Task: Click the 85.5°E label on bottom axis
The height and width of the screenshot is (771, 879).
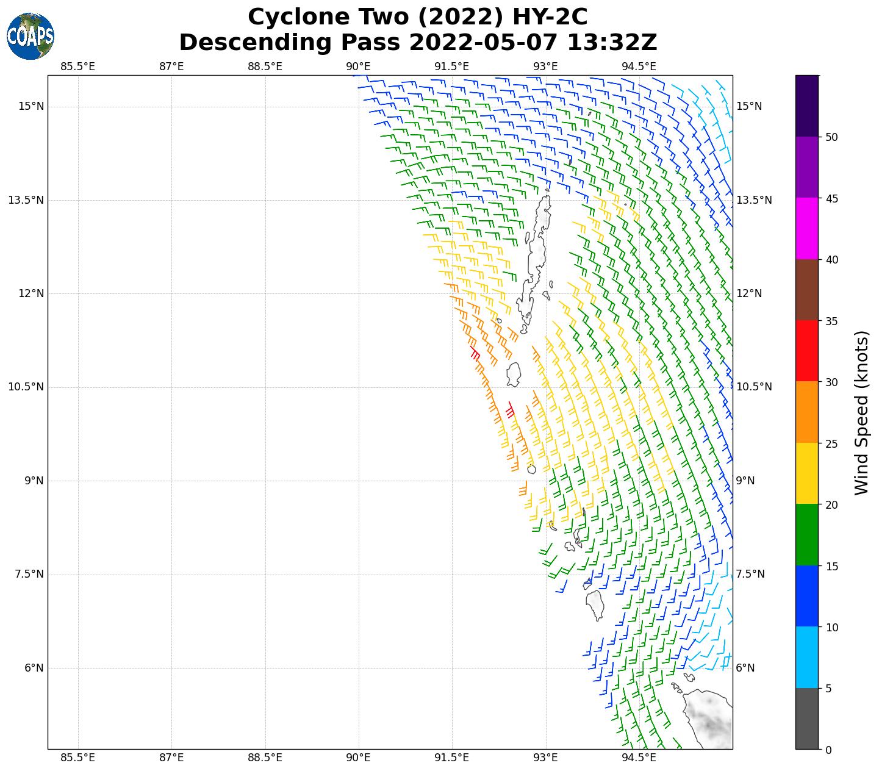Action: click(78, 758)
